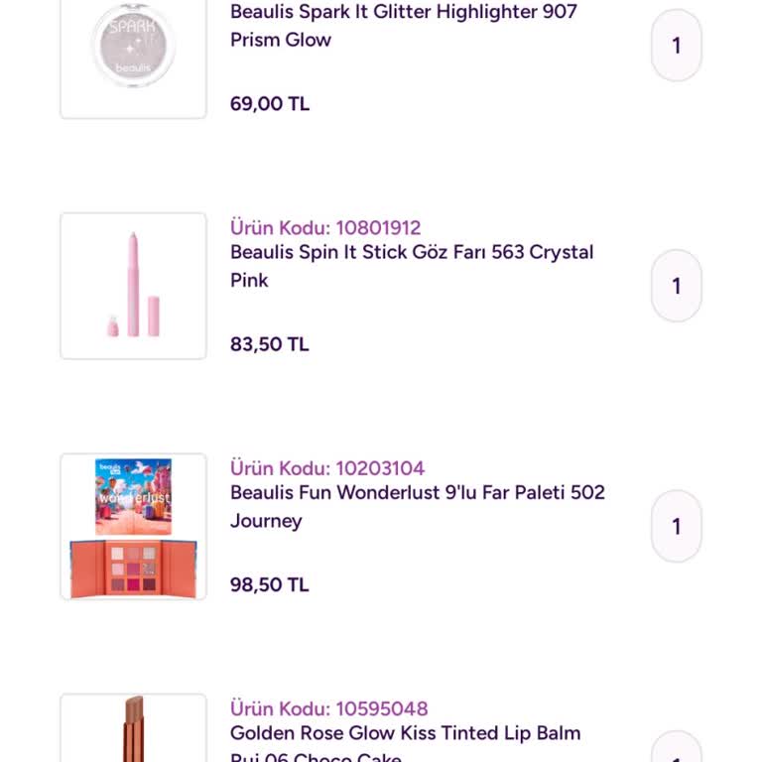Click product code 10203104
Screen dimensions: 762x762
click(327, 468)
